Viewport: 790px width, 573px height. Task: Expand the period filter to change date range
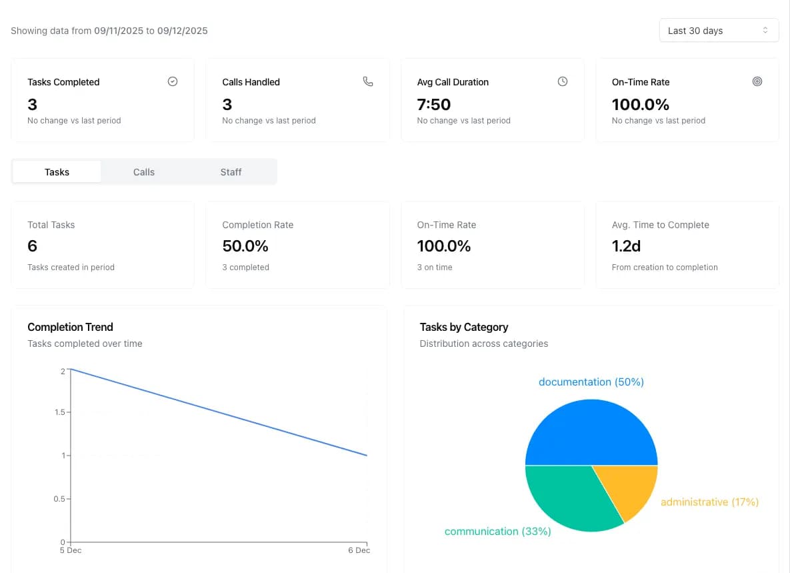719,30
